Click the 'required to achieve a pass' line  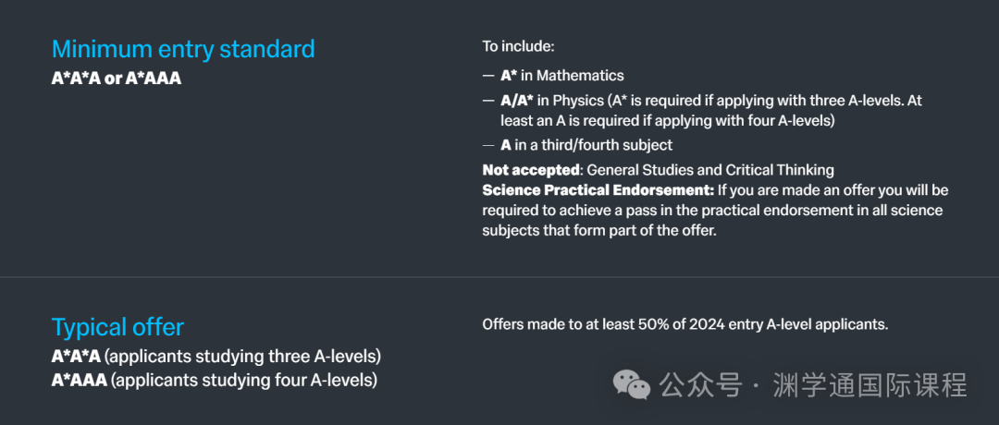click(x=713, y=211)
